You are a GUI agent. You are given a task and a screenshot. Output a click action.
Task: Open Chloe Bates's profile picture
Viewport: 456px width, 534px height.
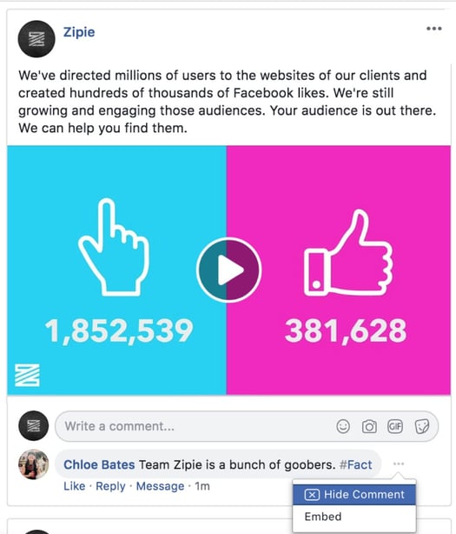[33, 464]
